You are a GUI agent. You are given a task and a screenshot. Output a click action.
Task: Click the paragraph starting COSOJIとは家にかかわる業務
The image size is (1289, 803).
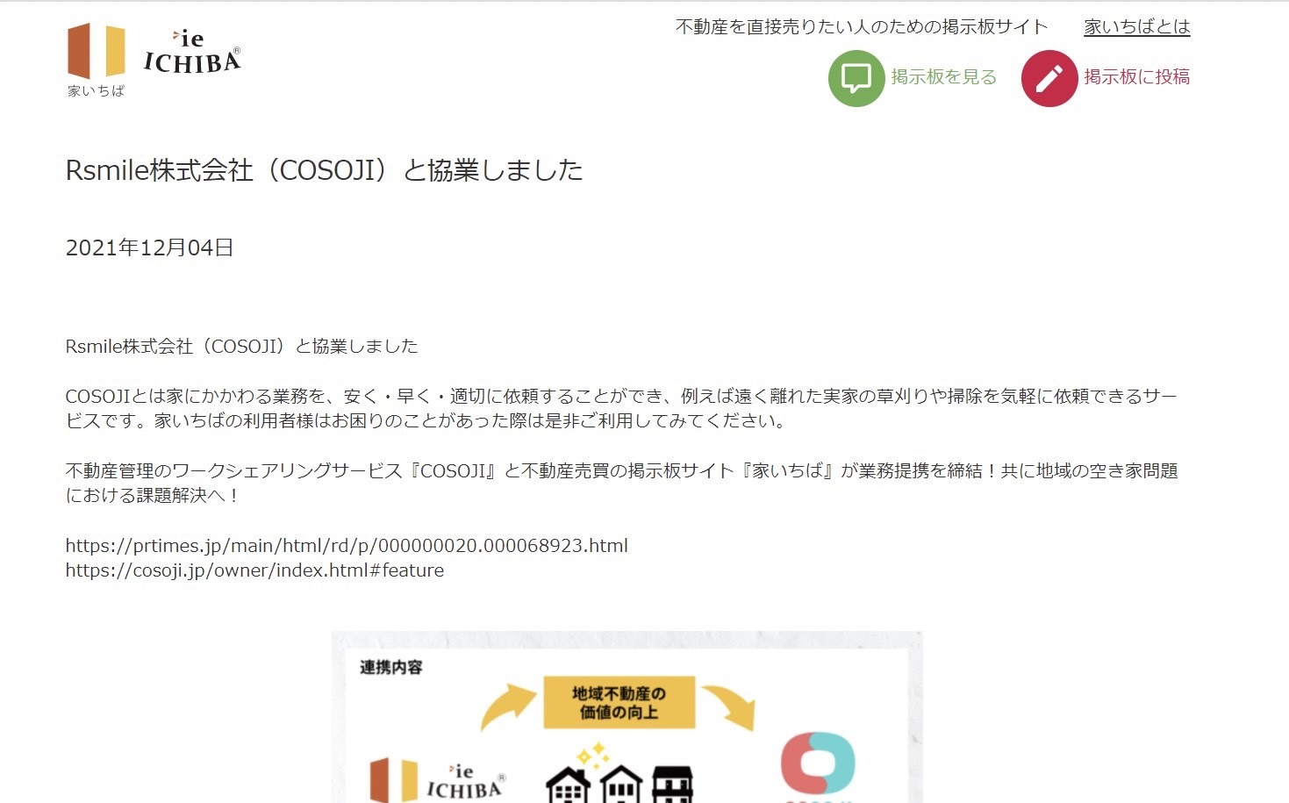point(621,409)
